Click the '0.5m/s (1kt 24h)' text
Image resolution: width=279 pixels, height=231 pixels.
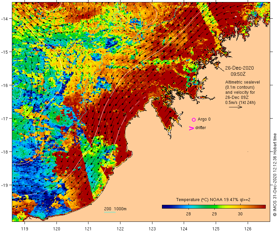(240, 103)
